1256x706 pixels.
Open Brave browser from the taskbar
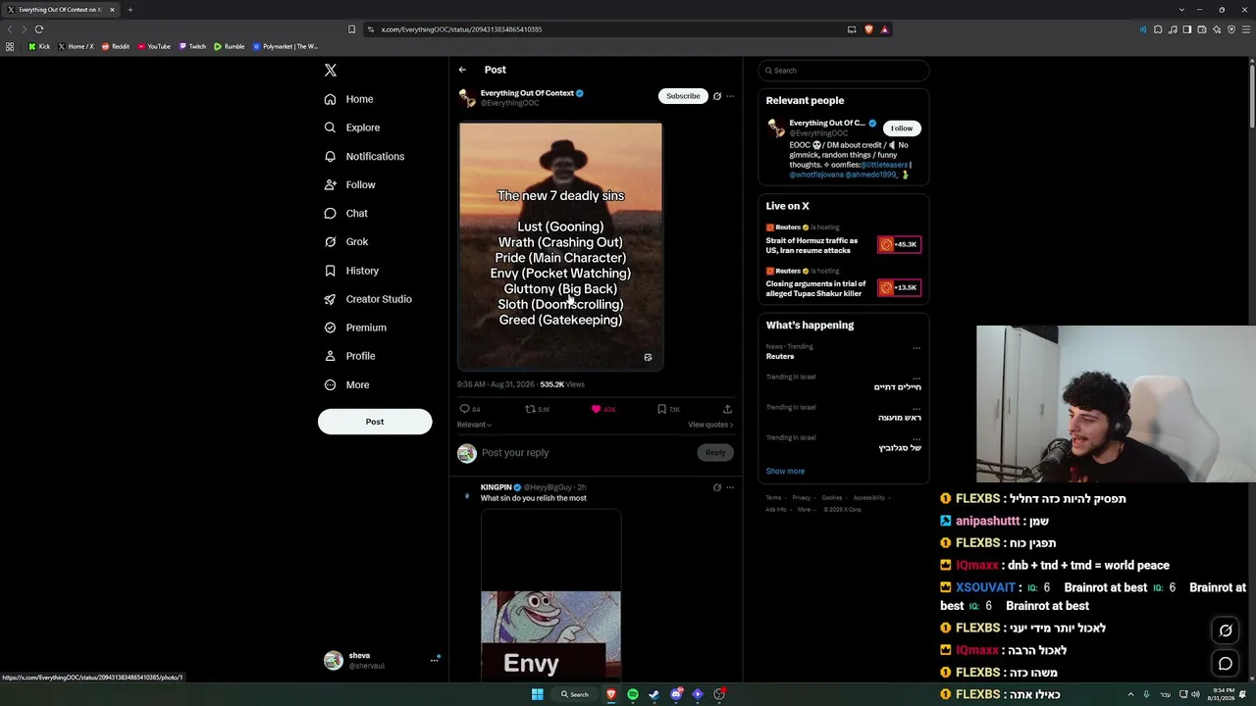point(611,694)
